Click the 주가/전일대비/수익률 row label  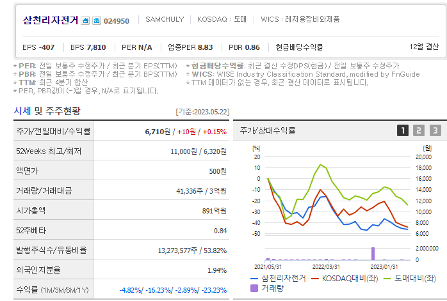click(x=53, y=131)
